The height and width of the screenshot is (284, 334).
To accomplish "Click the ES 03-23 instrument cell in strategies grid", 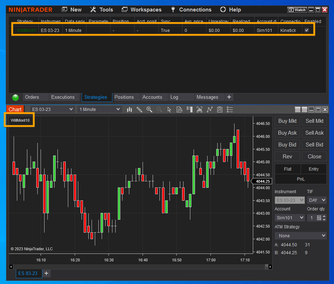I will 50,31.
